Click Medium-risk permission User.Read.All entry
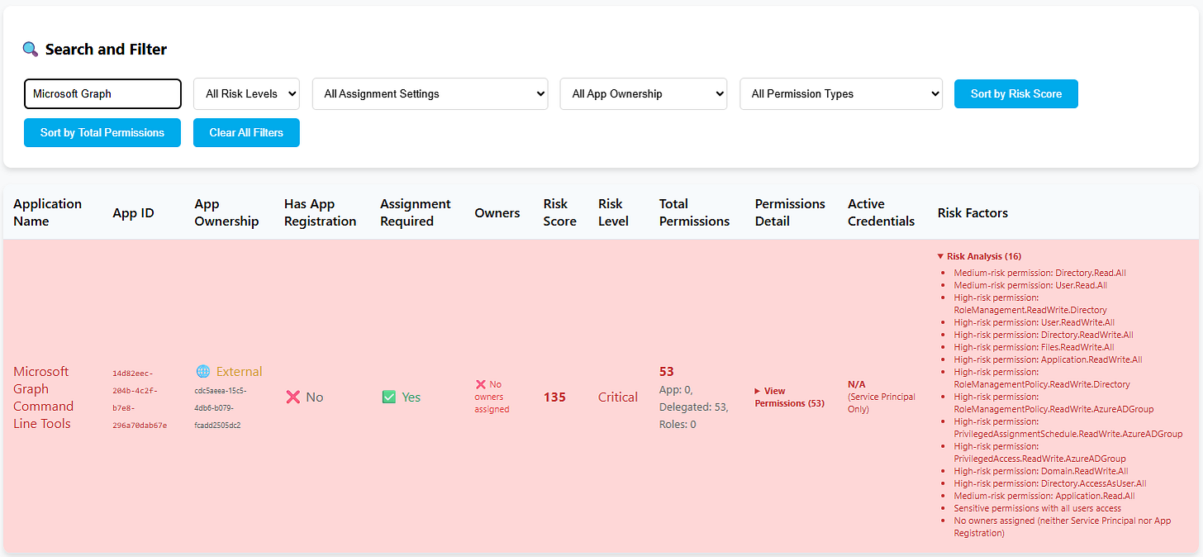1203x557 pixels. pyautogui.click(x=1030, y=285)
